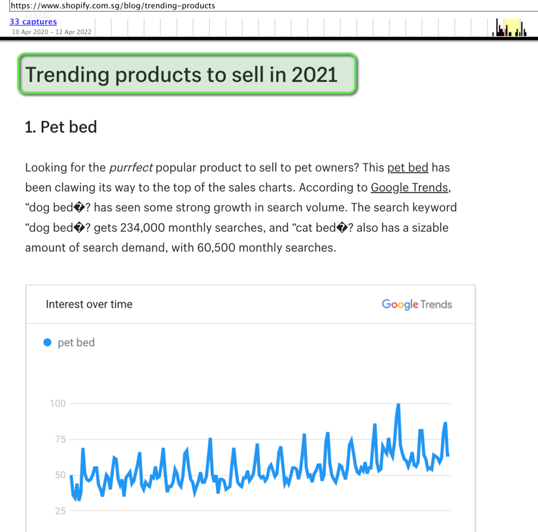
Task: Click the Google Trends logo in chart header
Action: [417, 304]
